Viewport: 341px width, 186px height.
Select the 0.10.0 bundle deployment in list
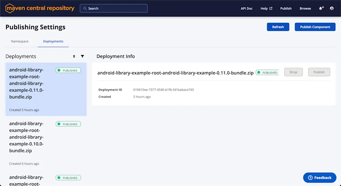(x=46, y=143)
